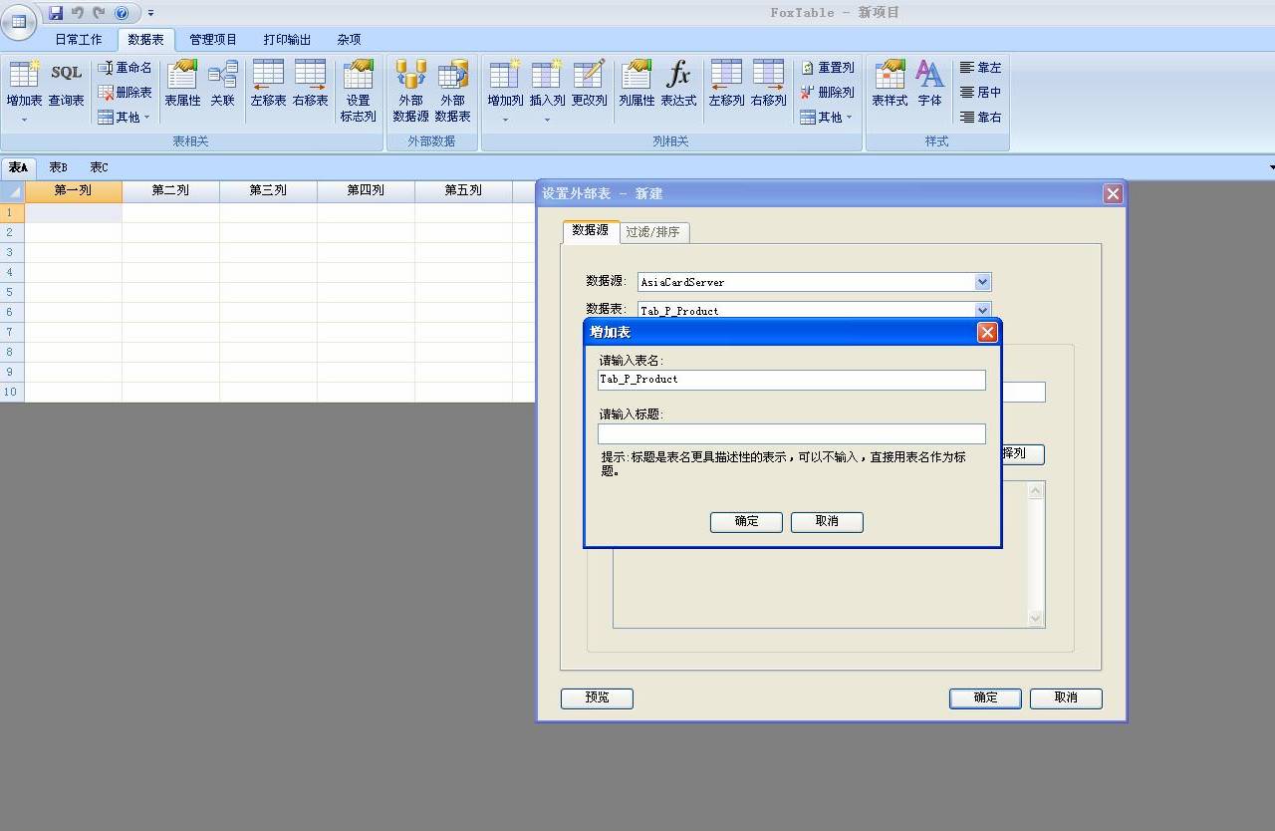1275x831 pixels.
Task: Open the Other dropdown in table group
Action: [126, 118]
